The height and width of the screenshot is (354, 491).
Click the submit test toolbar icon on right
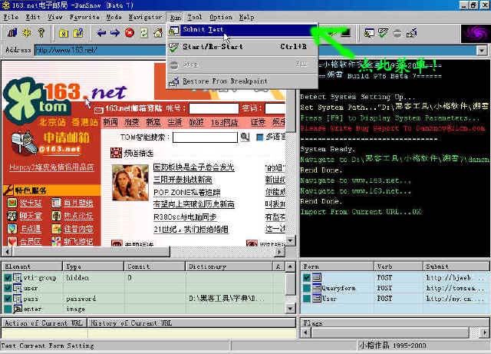click(368, 33)
